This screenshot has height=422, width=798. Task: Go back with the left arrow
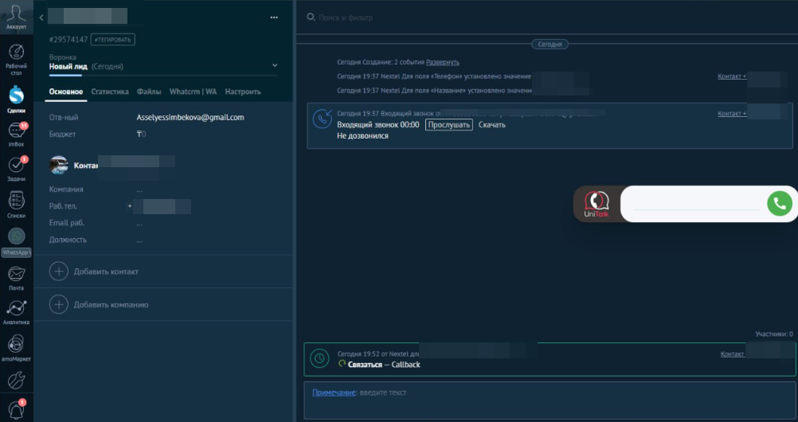41,18
